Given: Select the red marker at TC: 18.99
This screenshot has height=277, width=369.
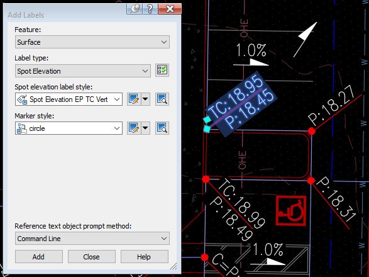Looking at the screenshot, I should (206, 179).
